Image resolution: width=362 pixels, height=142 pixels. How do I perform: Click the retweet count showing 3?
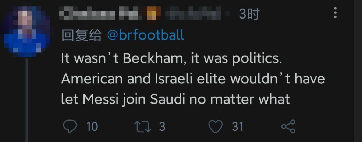[x=162, y=126]
